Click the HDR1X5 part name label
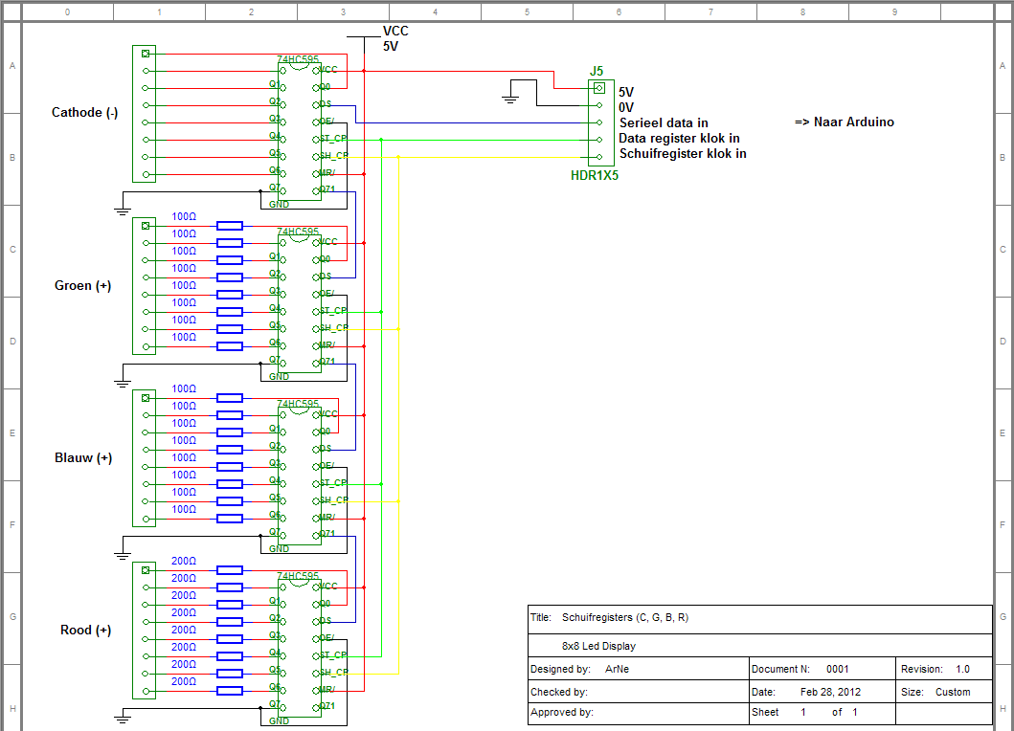1014x731 pixels. [x=595, y=176]
